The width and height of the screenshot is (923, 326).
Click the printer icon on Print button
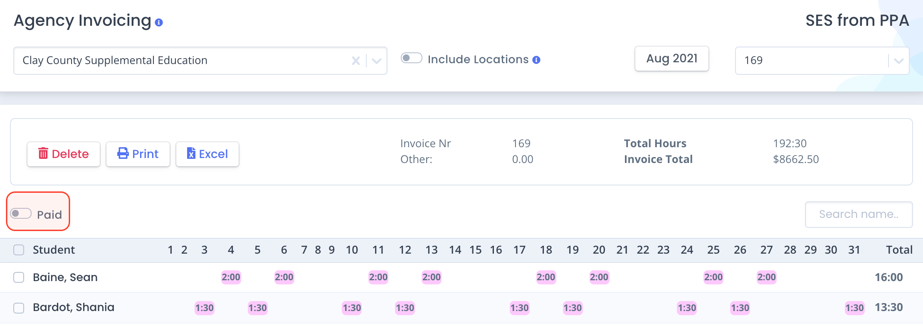coord(123,153)
